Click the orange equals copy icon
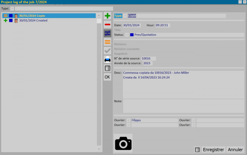247x155 pixels. [x=107, y=42]
